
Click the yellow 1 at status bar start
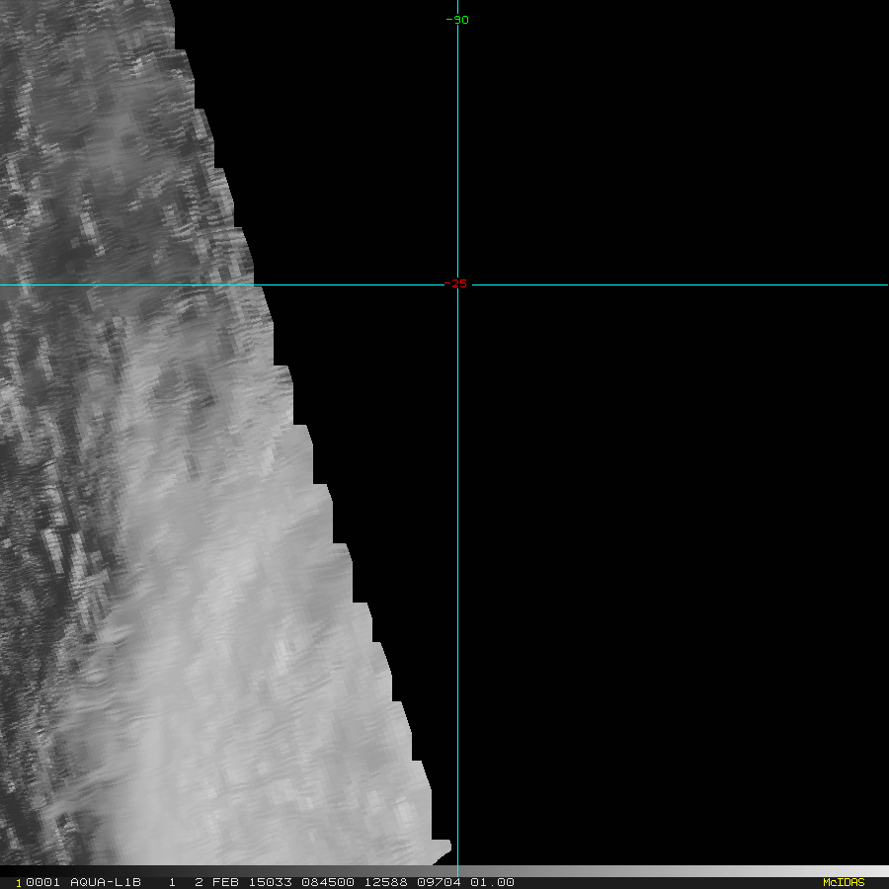tap(18, 883)
